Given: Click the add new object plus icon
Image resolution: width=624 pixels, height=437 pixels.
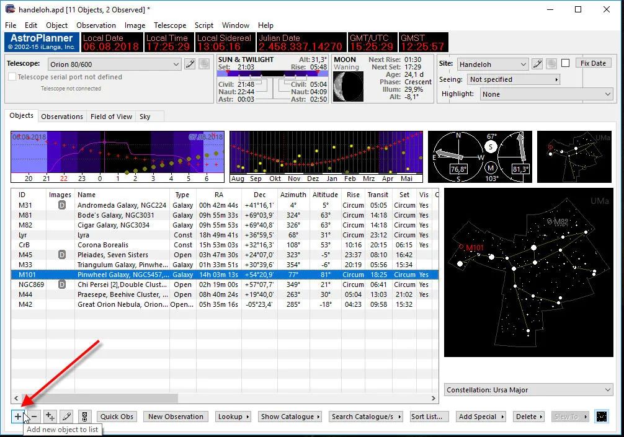Looking at the screenshot, I should click(18, 417).
